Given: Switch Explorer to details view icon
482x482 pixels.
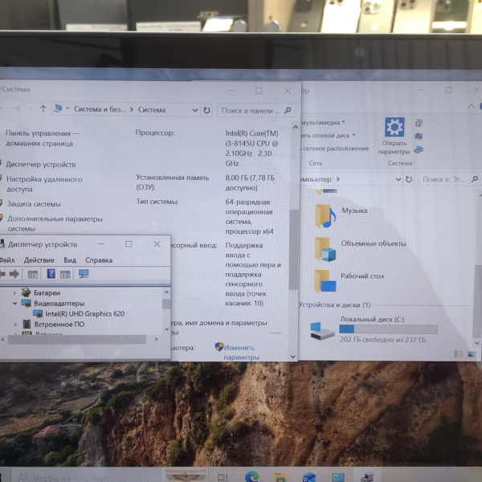Looking at the screenshot, I should [459, 354].
